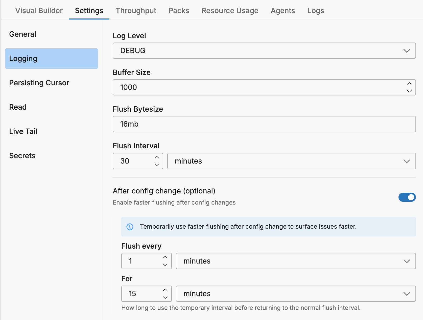Increment the Flush Interval value
423x320 pixels.
click(157, 157)
